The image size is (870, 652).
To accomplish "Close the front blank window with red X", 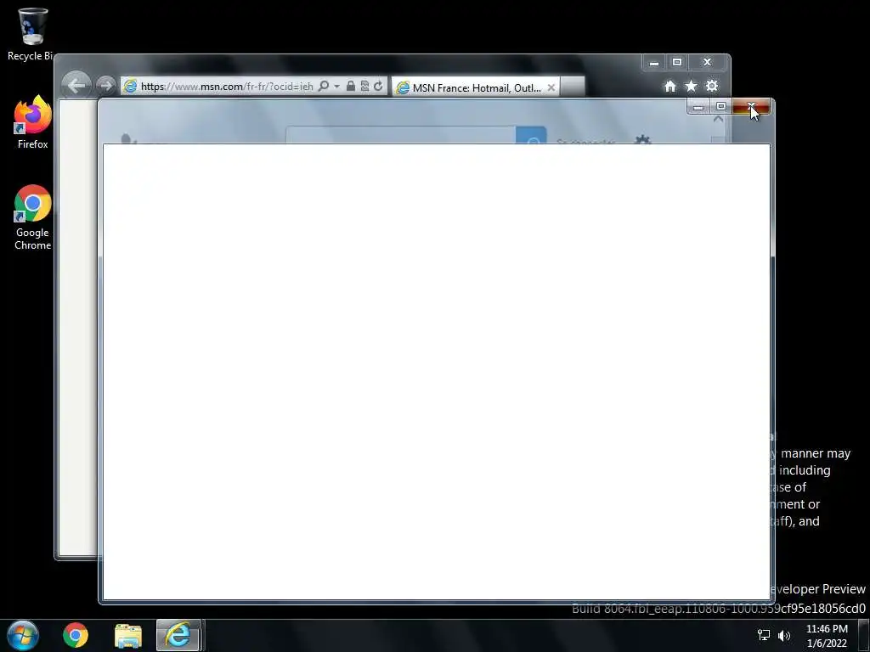I will 751,106.
